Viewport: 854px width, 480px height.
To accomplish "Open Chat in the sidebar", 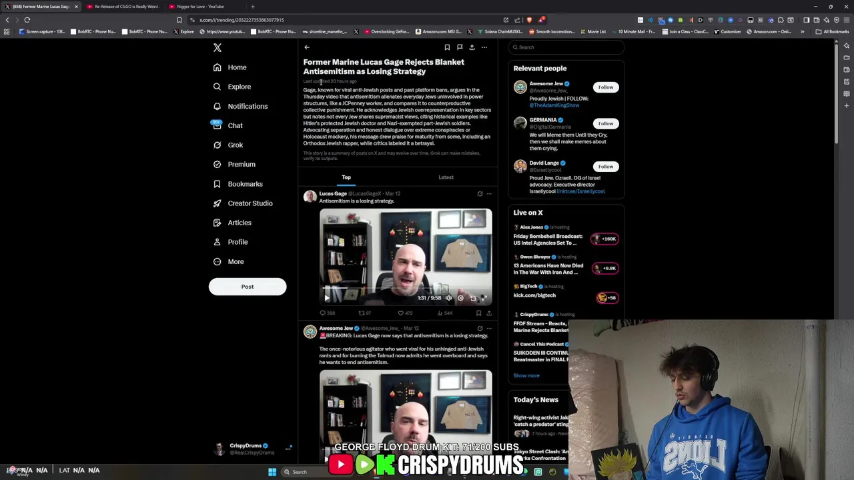I will (x=228, y=125).
